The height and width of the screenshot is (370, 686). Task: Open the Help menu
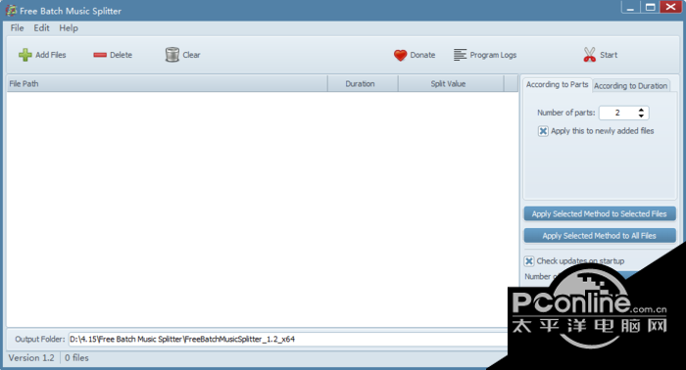point(69,28)
